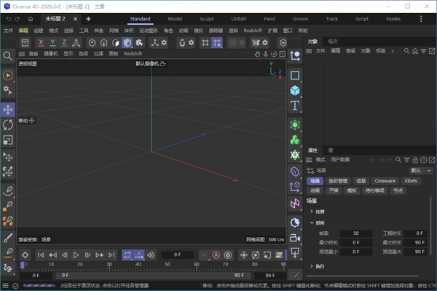The width and height of the screenshot is (437, 291).
Task: Select the Rotate tool
Action: pos(8,125)
